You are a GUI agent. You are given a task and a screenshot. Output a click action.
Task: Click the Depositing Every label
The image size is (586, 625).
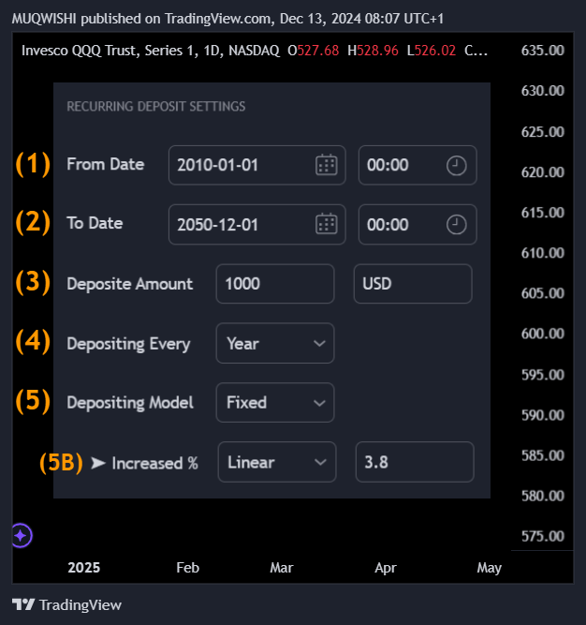point(128,344)
